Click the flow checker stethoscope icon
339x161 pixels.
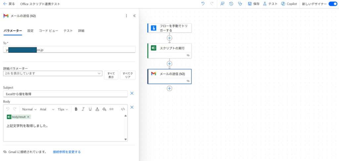[240, 4]
